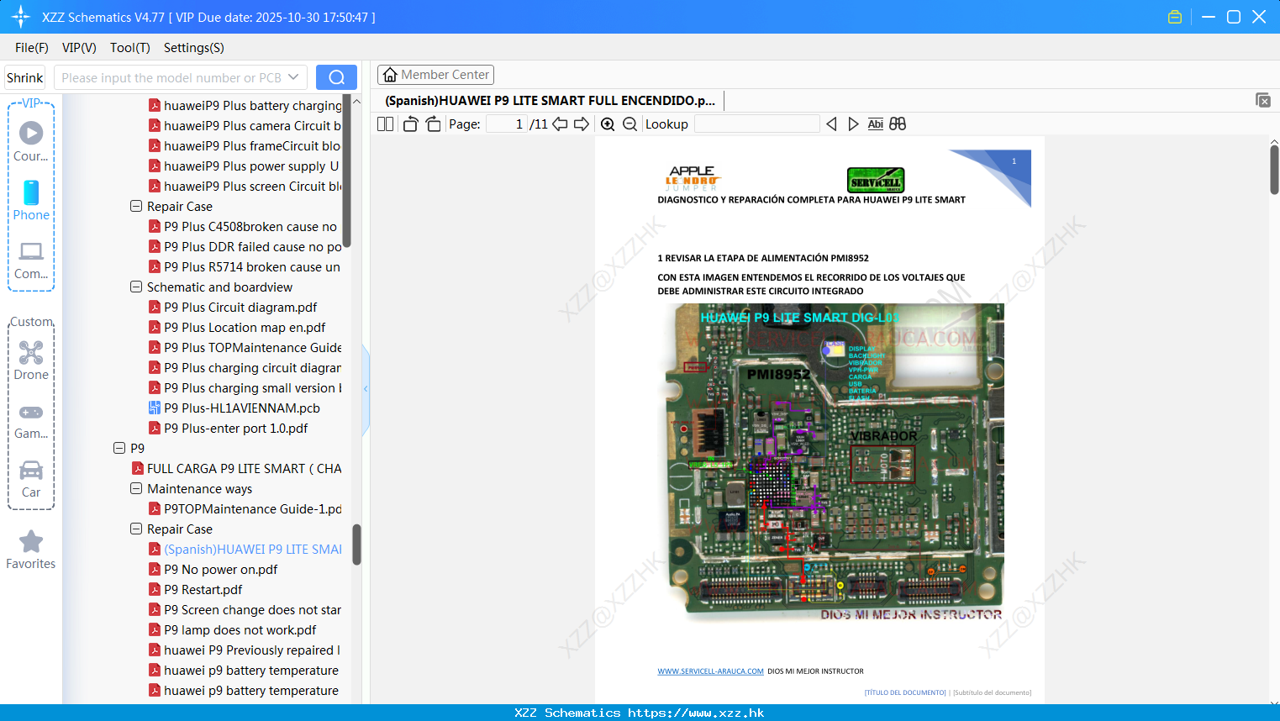Rotate the page counterclockwise
The width and height of the screenshot is (1280, 721).
point(410,124)
